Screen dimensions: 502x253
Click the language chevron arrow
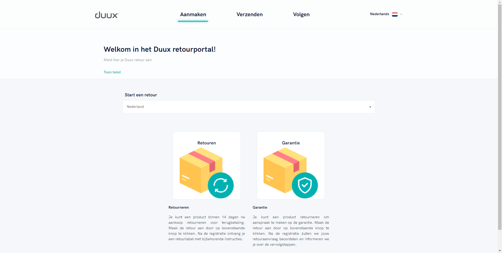(401, 14)
